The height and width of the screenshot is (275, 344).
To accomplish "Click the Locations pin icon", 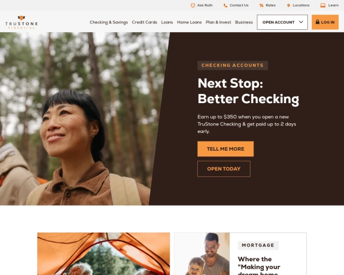I will click(x=288, y=6).
